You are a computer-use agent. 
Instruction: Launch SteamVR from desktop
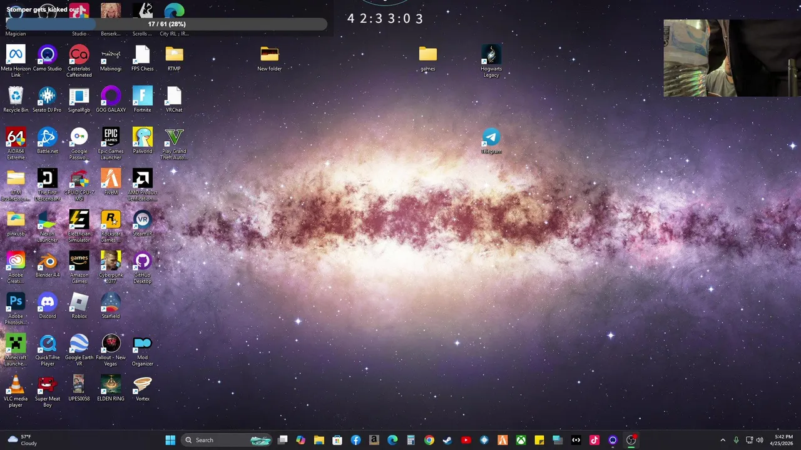[x=142, y=224]
